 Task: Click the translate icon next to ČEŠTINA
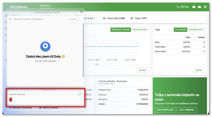pyautogui.click(x=178, y=7)
